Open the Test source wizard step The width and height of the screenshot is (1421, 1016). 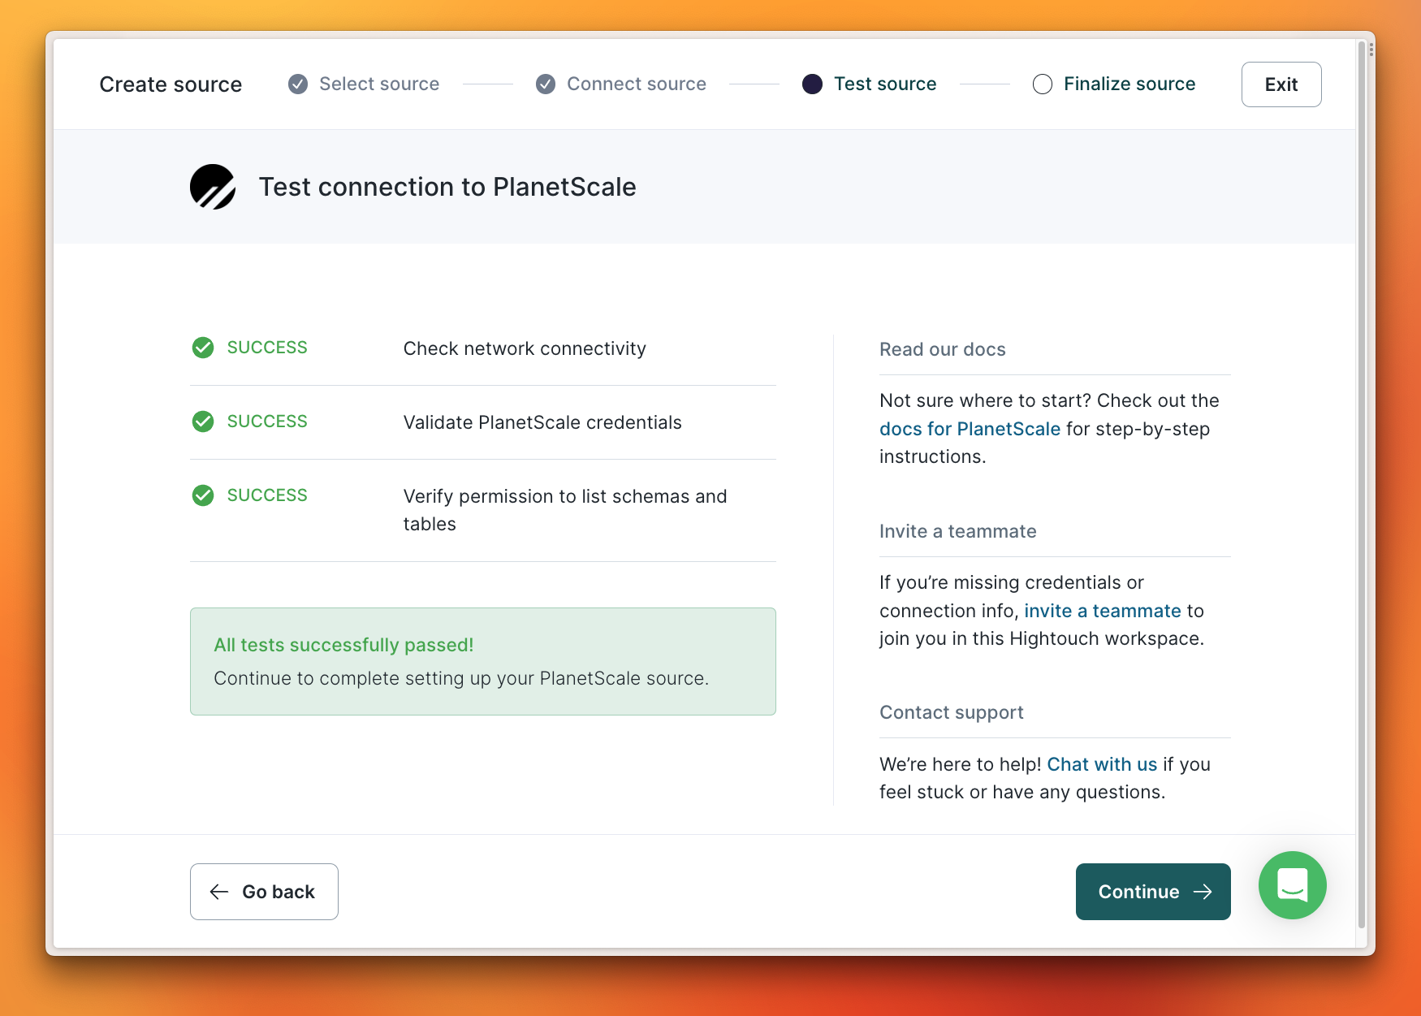click(x=885, y=84)
